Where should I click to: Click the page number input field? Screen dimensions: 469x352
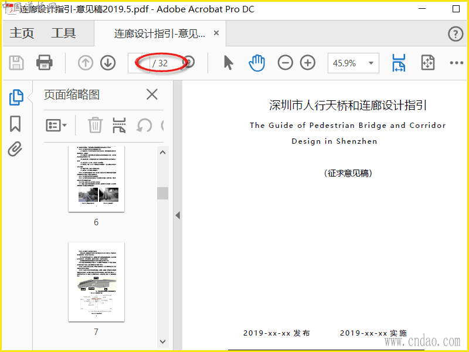[x=139, y=63]
